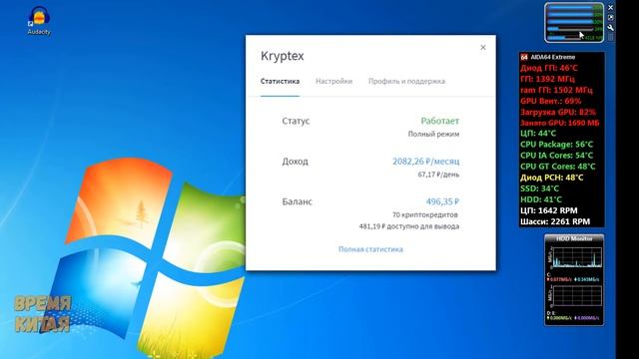Click the Занято GPU: 1690 МБ reading
Image resolution: width=639 pixels, height=359 pixels.
560,123
